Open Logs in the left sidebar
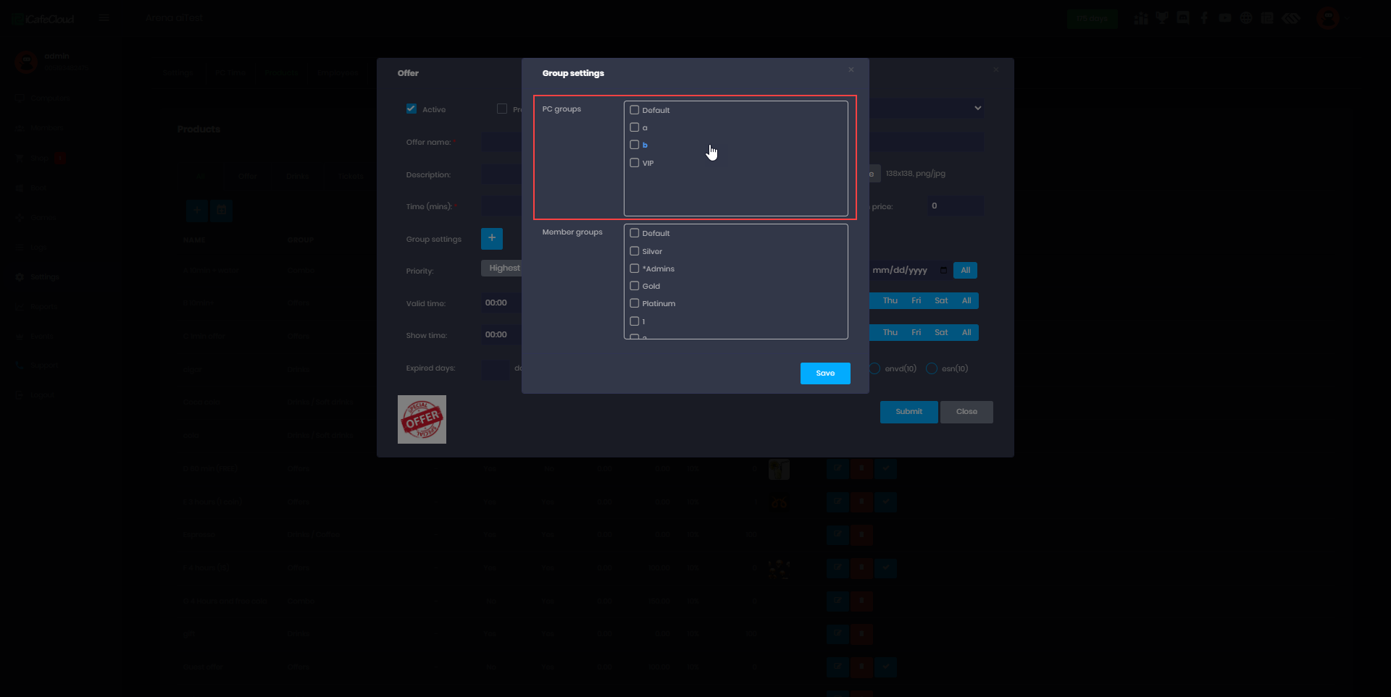This screenshot has width=1391, height=697. pyautogui.click(x=32, y=247)
